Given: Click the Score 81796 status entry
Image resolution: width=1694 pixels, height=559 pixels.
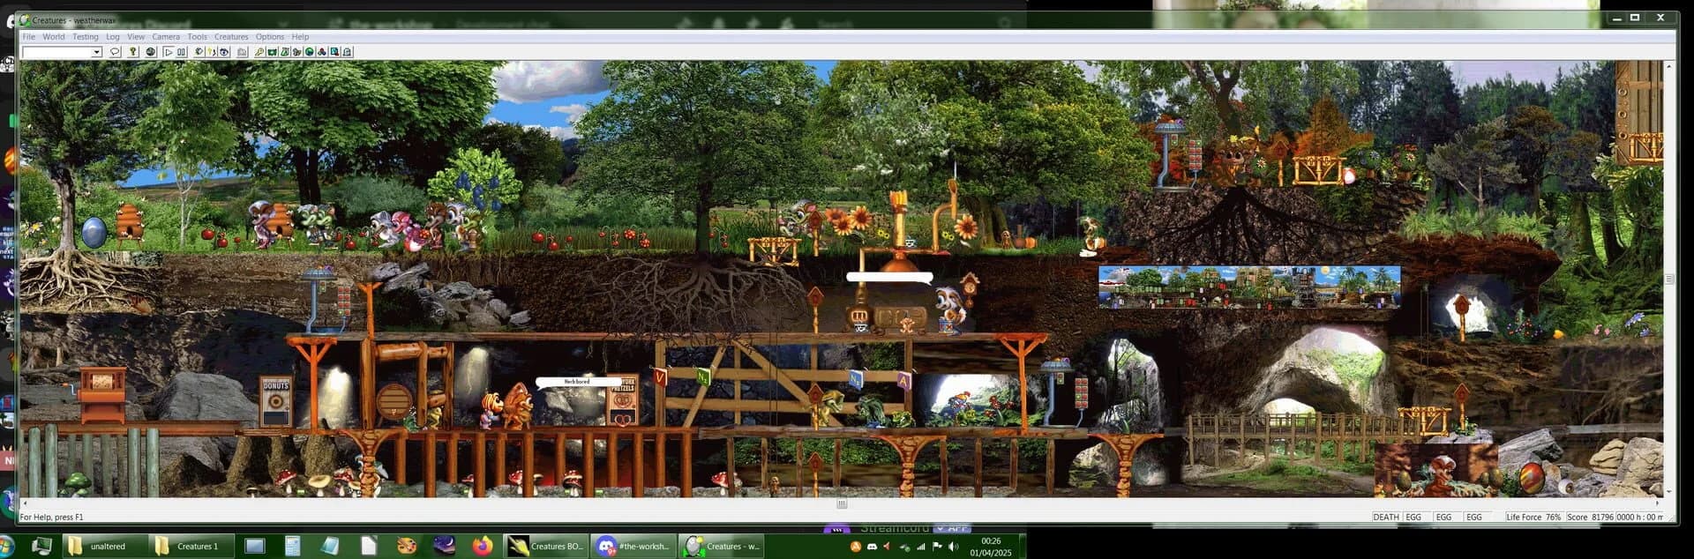Looking at the screenshot, I should (1590, 518).
